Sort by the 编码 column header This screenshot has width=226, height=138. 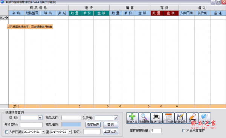pyautogui.click(x=48, y=13)
